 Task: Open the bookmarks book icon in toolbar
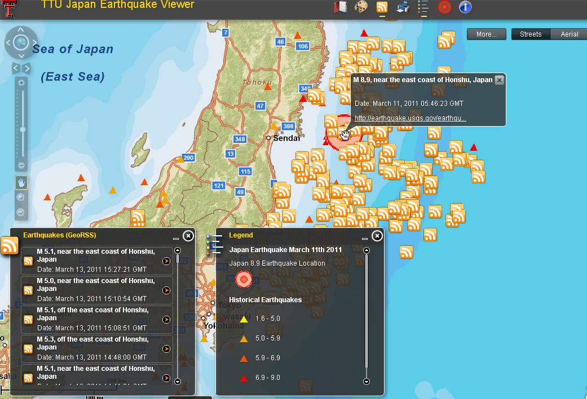point(340,7)
